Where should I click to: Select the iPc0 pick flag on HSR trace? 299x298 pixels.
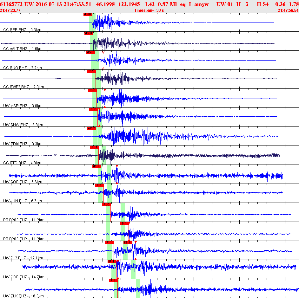tap(92, 90)
